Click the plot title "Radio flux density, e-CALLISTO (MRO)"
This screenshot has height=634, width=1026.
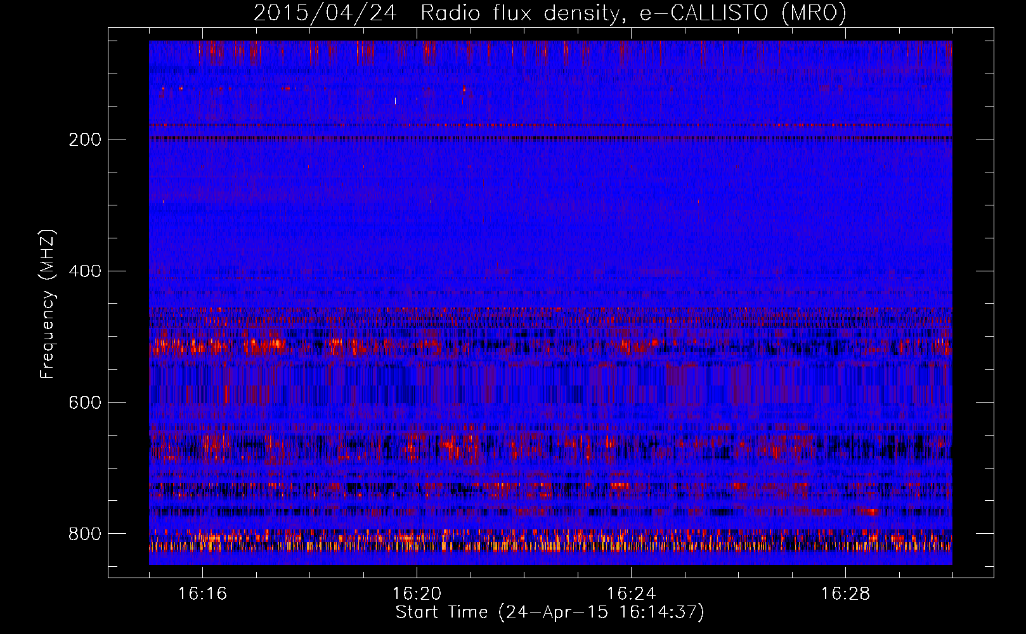(633, 13)
